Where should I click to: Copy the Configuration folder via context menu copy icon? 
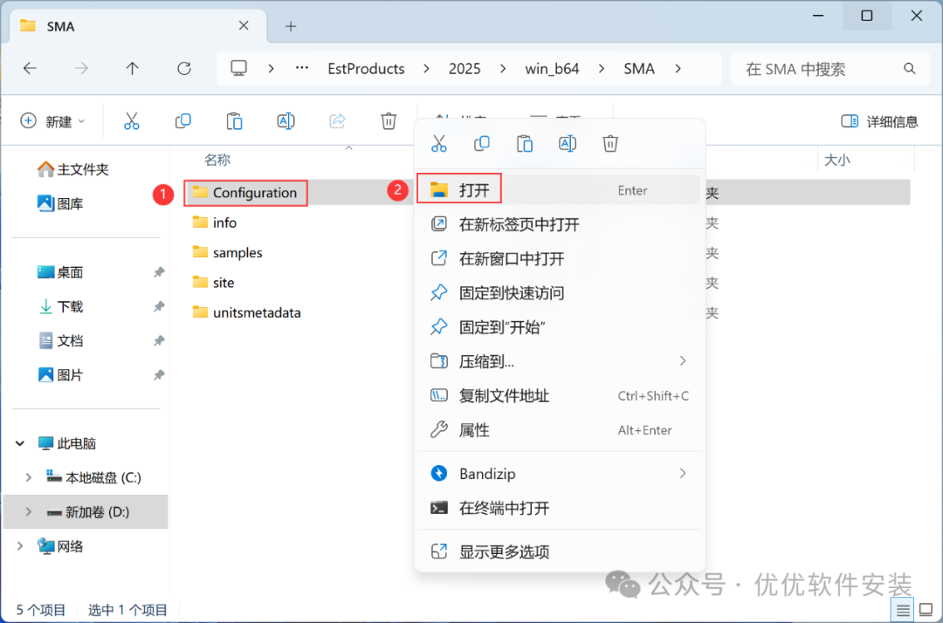click(482, 143)
